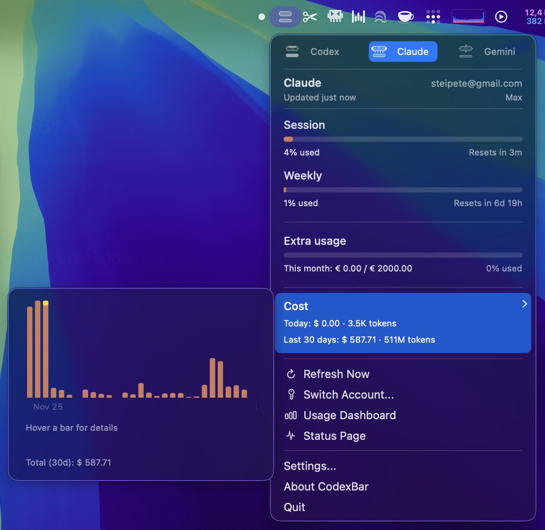The image size is (545, 530).
Task: Click the white dot menu bar icon
Action: (x=262, y=17)
